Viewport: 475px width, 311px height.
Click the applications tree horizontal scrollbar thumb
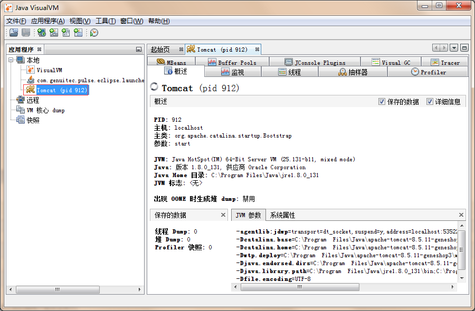click(58, 289)
